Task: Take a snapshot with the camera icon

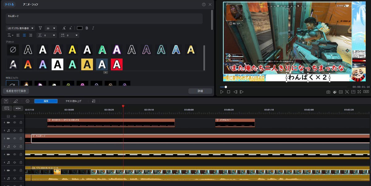Action: 328,92
